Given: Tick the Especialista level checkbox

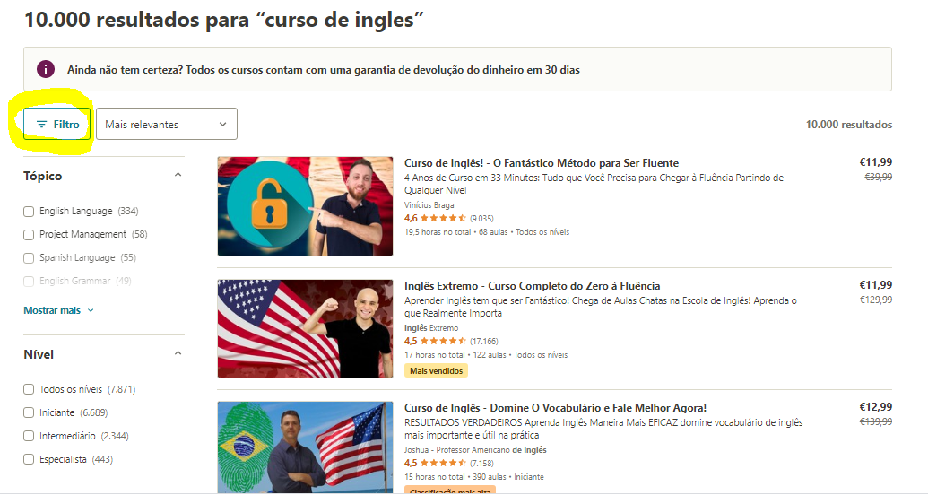Looking at the screenshot, I should 29,459.
